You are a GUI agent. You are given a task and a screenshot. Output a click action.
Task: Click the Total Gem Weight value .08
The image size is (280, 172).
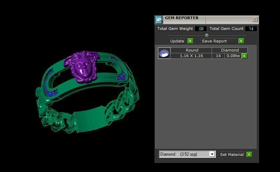pyautogui.click(x=201, y=29)
